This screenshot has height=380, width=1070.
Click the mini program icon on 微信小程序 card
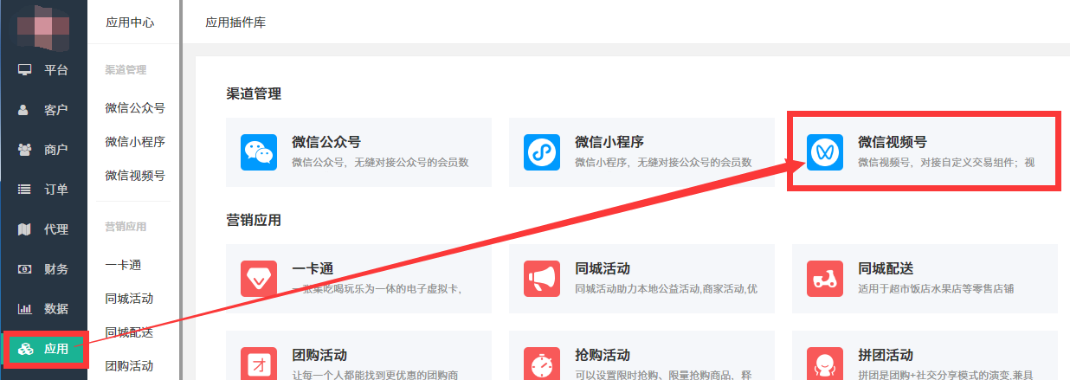pos(542,152)
